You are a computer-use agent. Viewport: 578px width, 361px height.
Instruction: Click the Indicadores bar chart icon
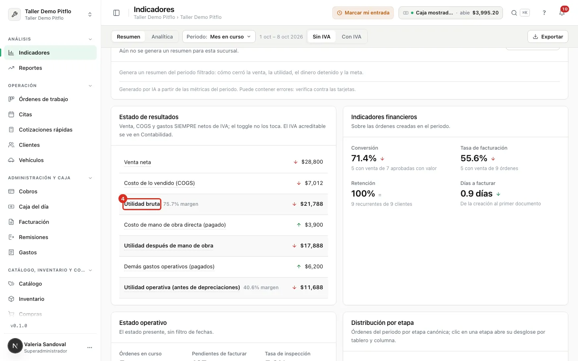point(11,53)
